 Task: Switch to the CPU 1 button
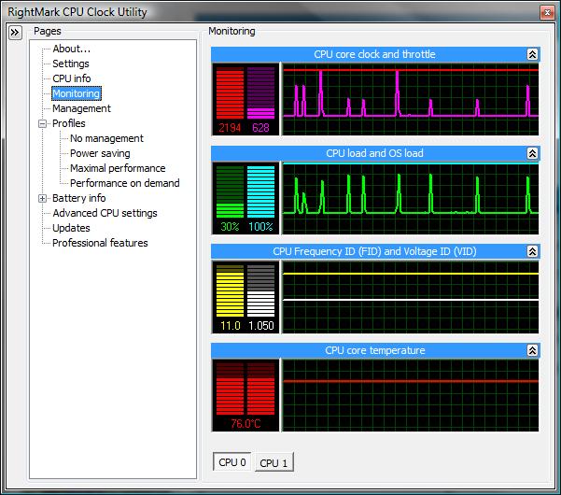point(273,463)
